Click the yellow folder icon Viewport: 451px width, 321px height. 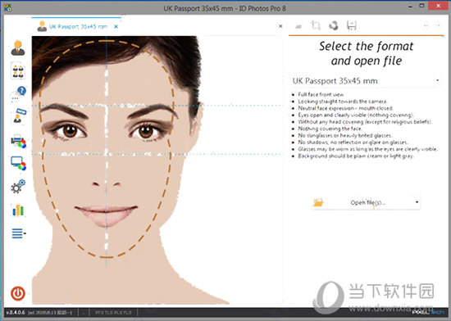click(x=318, y=202)
